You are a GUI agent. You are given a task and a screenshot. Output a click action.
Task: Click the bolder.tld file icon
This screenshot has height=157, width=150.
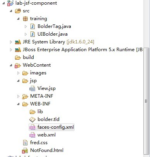[32, 119]
